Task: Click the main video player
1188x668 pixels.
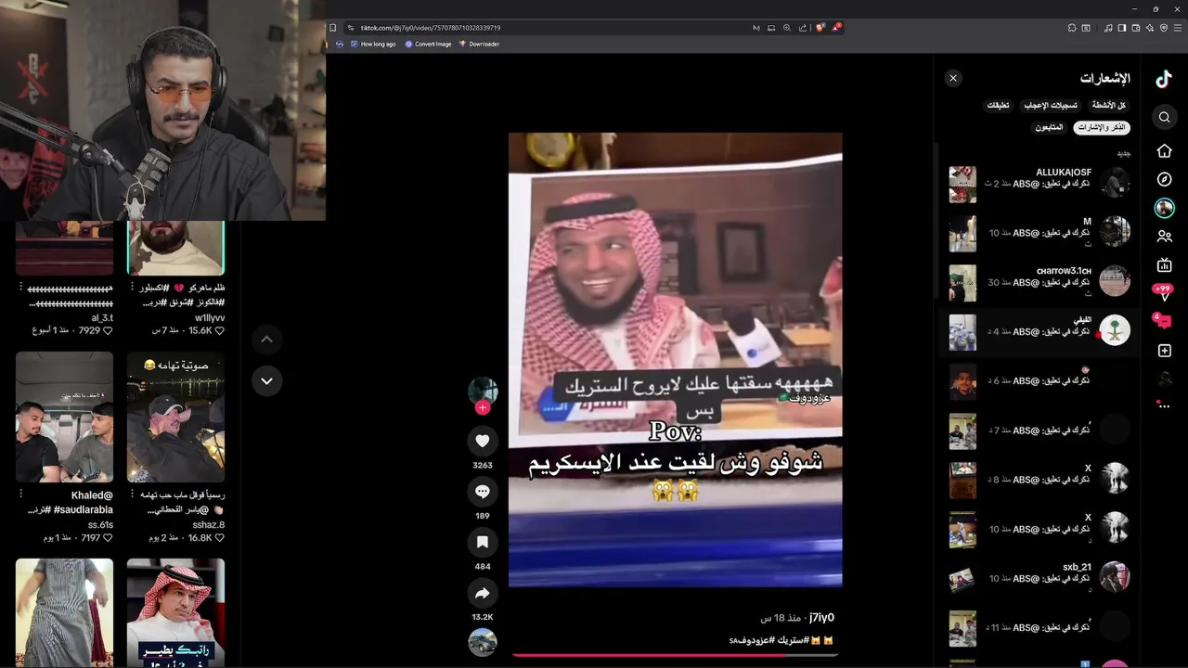Action: [x=676, y=360]
